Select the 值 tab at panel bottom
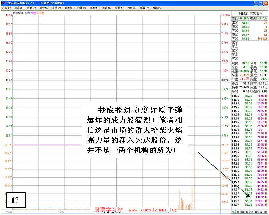 pyautogui.click(x=261, y=212)
